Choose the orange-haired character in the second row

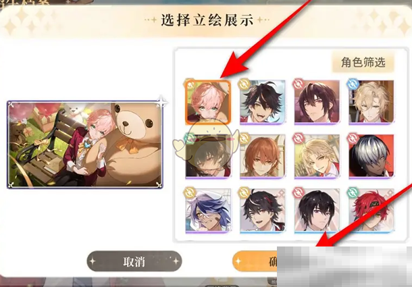point(262,157)
